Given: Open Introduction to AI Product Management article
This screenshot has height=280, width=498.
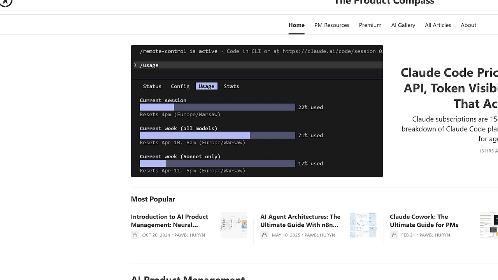Looking at the screenshot, I should pyautogui.click(x=170, y=220).
